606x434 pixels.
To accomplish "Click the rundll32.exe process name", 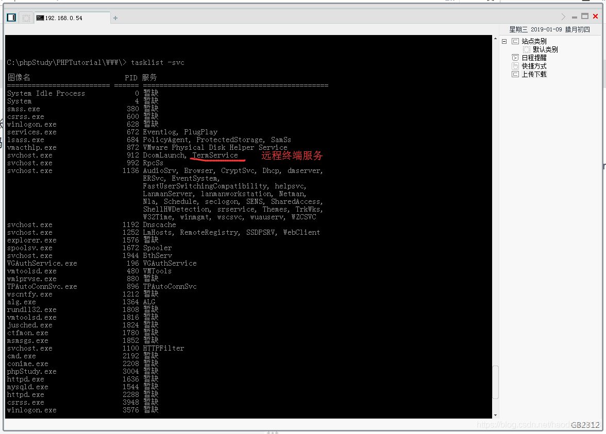I will (x=32, y=310).
